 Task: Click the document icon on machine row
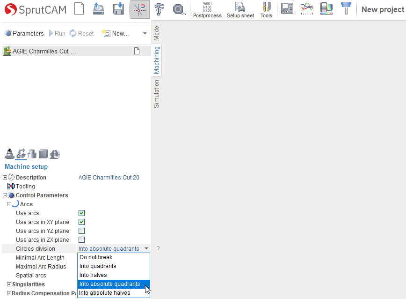pos(137,51)
